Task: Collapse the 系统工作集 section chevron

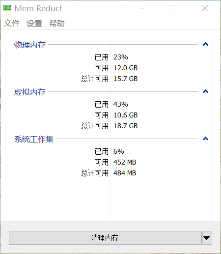Action: coord(205,139)
